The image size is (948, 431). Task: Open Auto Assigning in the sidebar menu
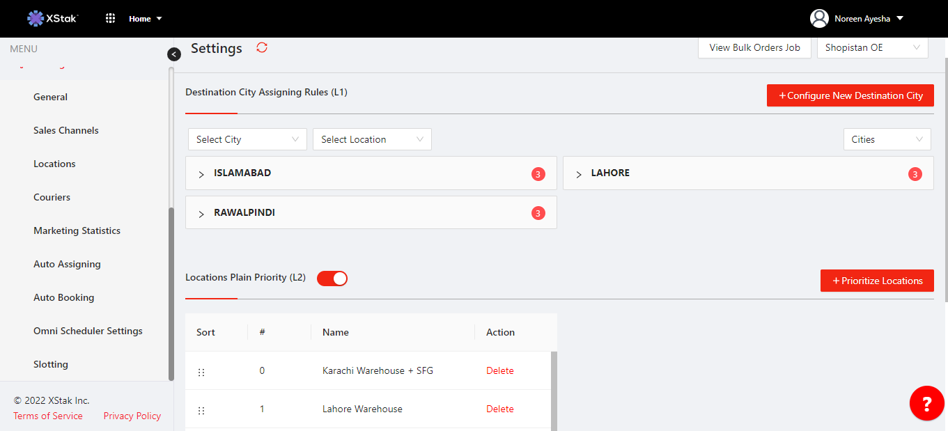[x=67, y=264]
